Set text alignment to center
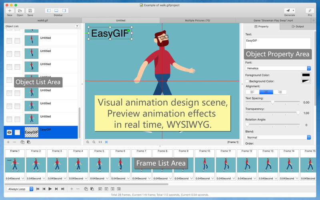Image resolution: width=320 pixels, height=200 pixels. pyautogui.click(x=266, y=92)
